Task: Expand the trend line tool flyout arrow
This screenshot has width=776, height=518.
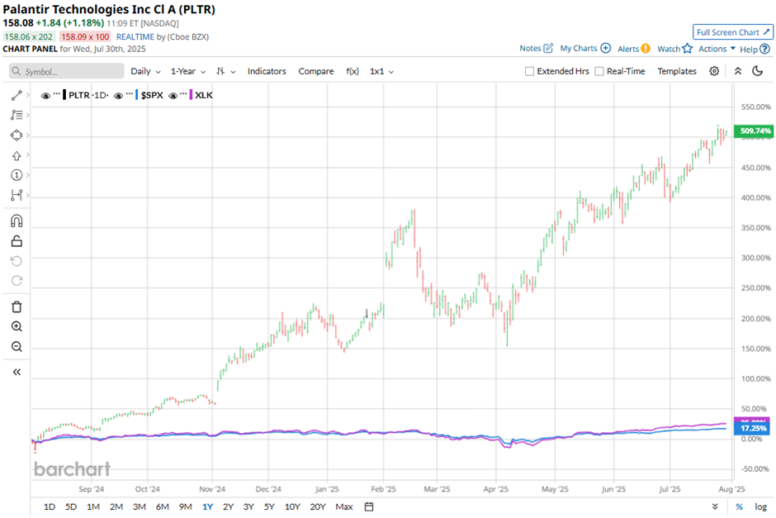Action: (x=28, y=95)
